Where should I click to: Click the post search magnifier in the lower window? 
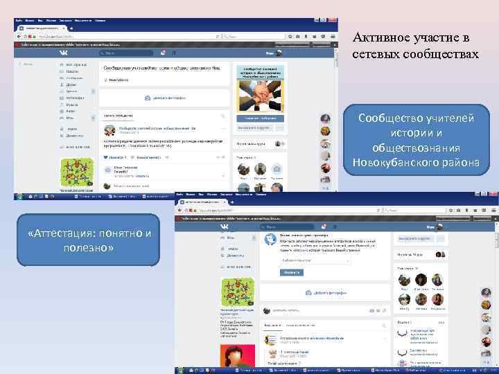pos(384,326)
